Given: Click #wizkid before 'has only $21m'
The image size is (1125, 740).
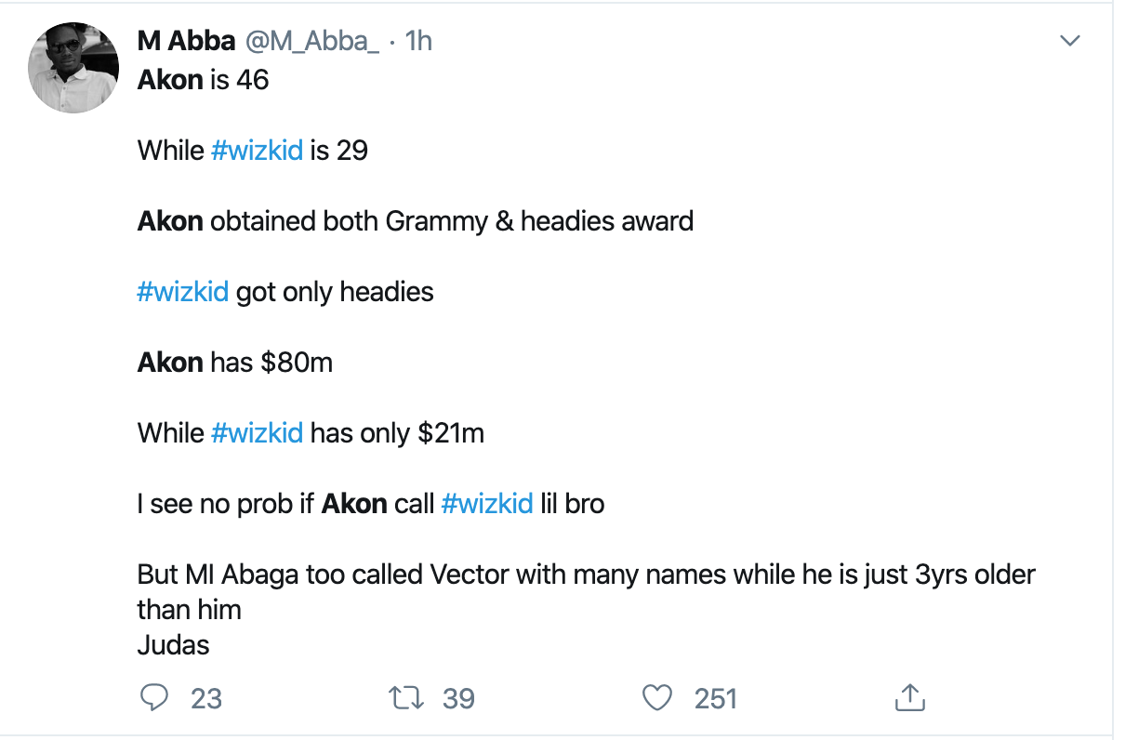Looking at the screenshot, I should click(258, 433).
